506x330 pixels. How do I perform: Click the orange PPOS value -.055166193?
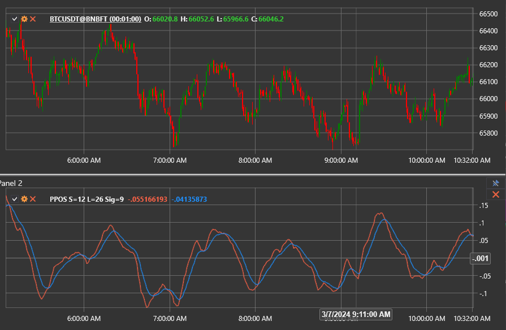tap(148, 199)
